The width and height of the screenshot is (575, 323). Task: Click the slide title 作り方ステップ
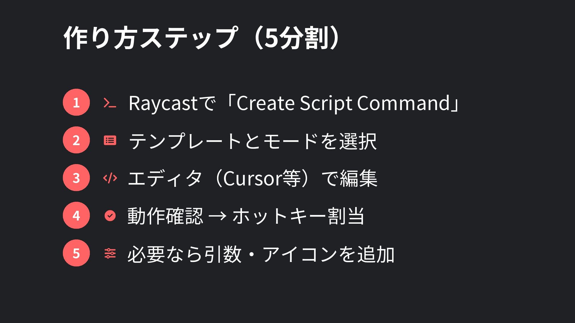pyautogui.click(x=151, y=38)
